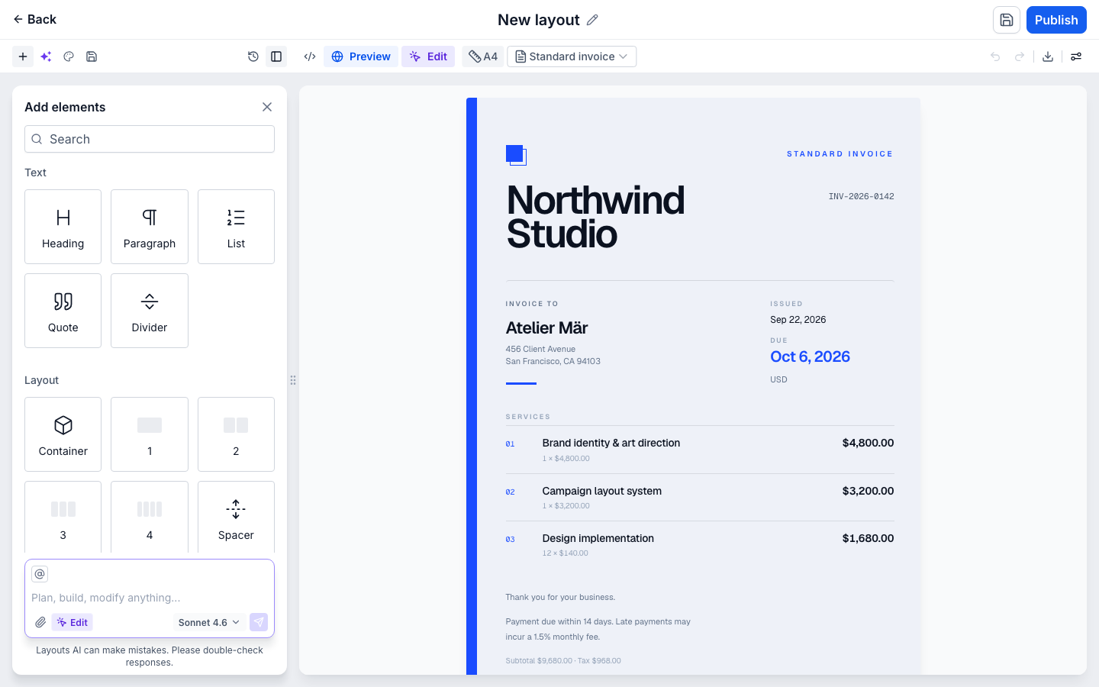The width and height of the screenshot is (1099, 687).
Task: Select the Atelier Mär client name
Action: tap(546, 327)
